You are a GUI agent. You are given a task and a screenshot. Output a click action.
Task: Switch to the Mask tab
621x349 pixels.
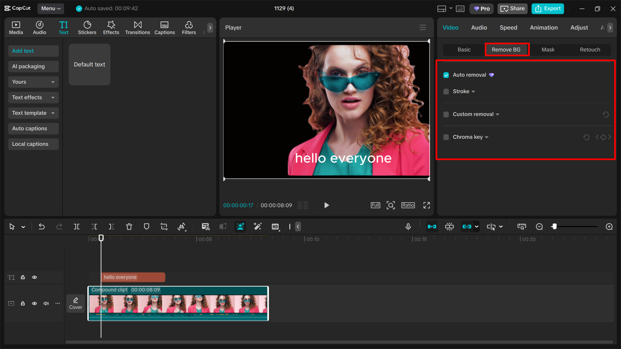point(548,49)
